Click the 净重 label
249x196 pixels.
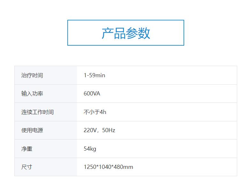[27, 149]
